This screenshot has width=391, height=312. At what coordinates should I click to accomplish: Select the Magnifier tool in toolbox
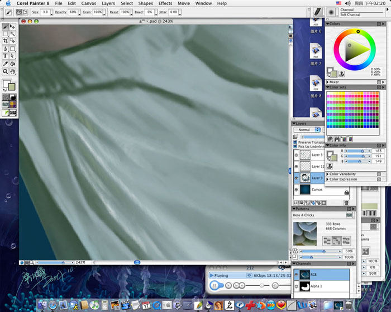click(5, 72)
